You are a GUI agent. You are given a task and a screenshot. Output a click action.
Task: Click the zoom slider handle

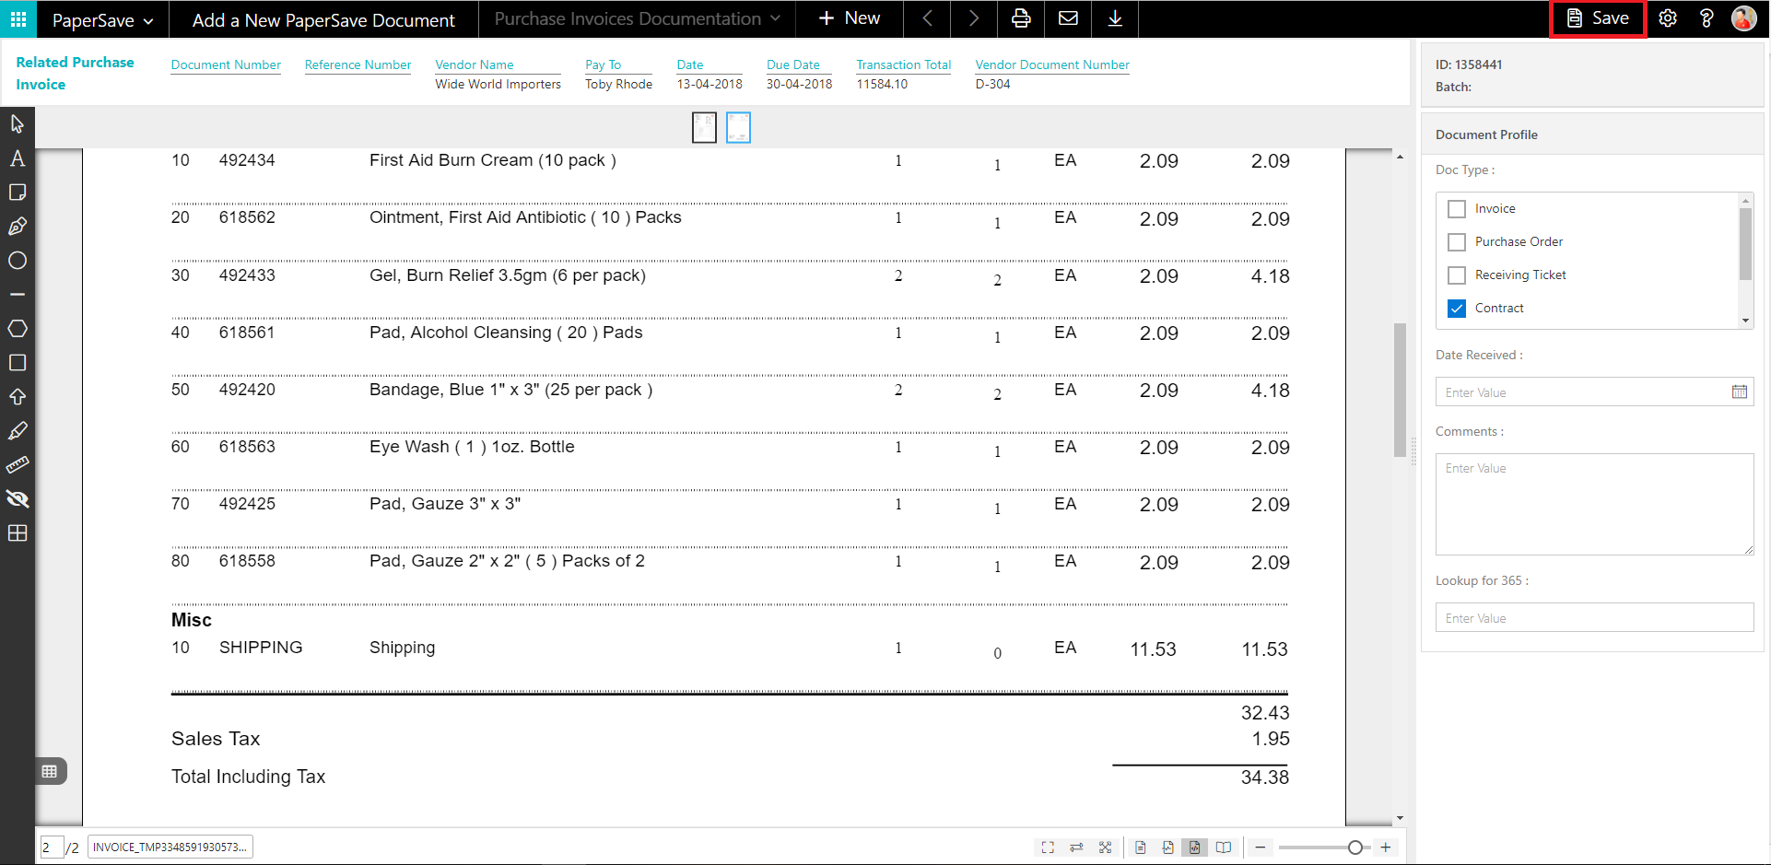click(1355, 847)
